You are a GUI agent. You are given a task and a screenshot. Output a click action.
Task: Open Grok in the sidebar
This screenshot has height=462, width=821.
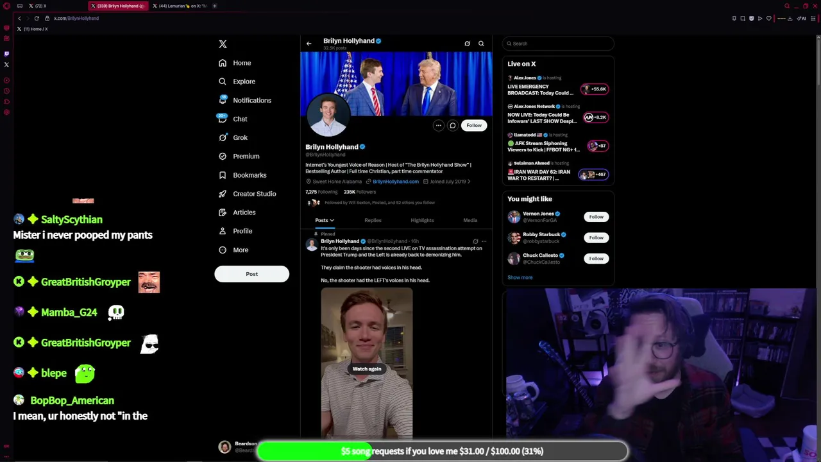[233, 137]
